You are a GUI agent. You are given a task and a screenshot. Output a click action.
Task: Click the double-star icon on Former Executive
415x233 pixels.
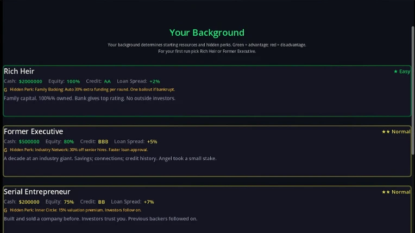tap(386, 132)
